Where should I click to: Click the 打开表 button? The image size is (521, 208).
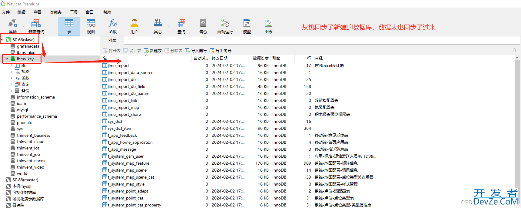[112, 51]
